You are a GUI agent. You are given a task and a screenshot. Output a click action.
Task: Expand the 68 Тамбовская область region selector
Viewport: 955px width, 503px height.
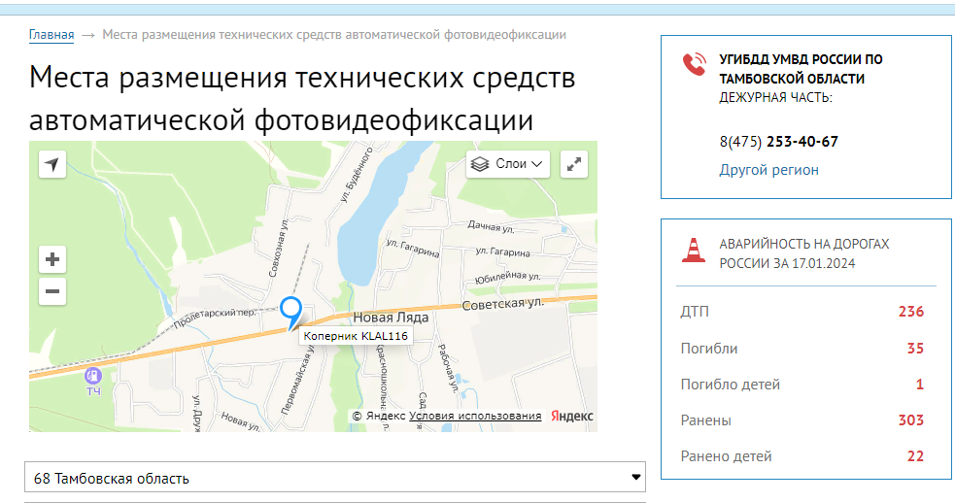pyautogui.click(x=334, y=478)
